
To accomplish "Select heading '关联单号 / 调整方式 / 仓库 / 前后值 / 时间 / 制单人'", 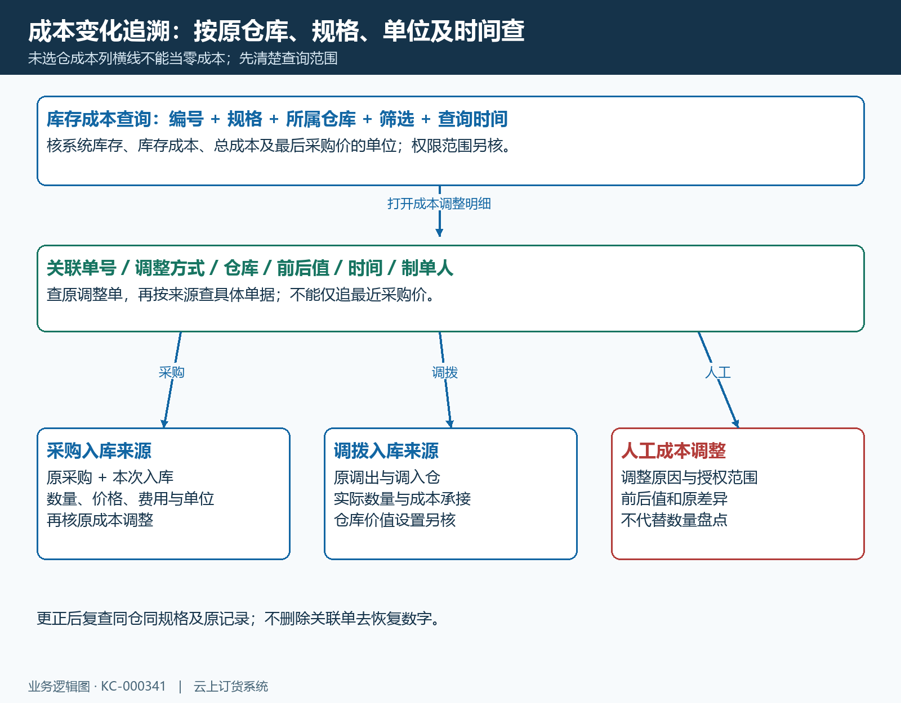I will tap(250, 268).
